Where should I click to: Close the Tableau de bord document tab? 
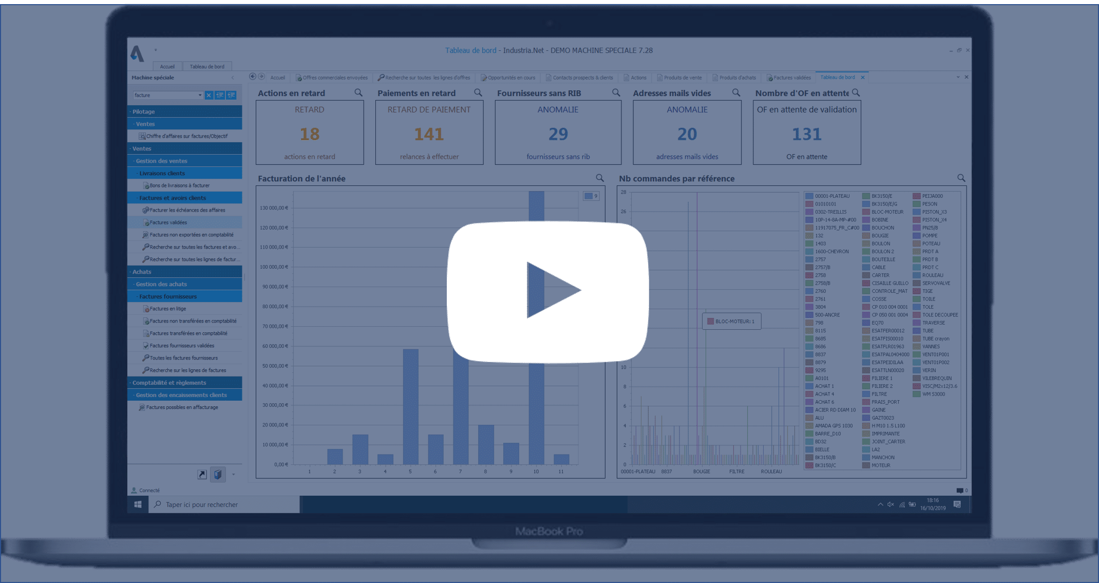[x=863, y=78]
